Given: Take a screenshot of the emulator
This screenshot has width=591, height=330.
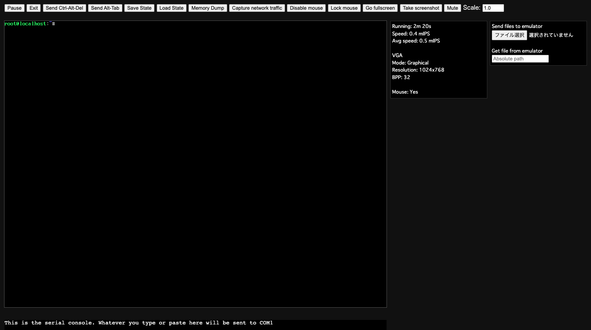Looking at the screenshot, I should pos(420,8).
